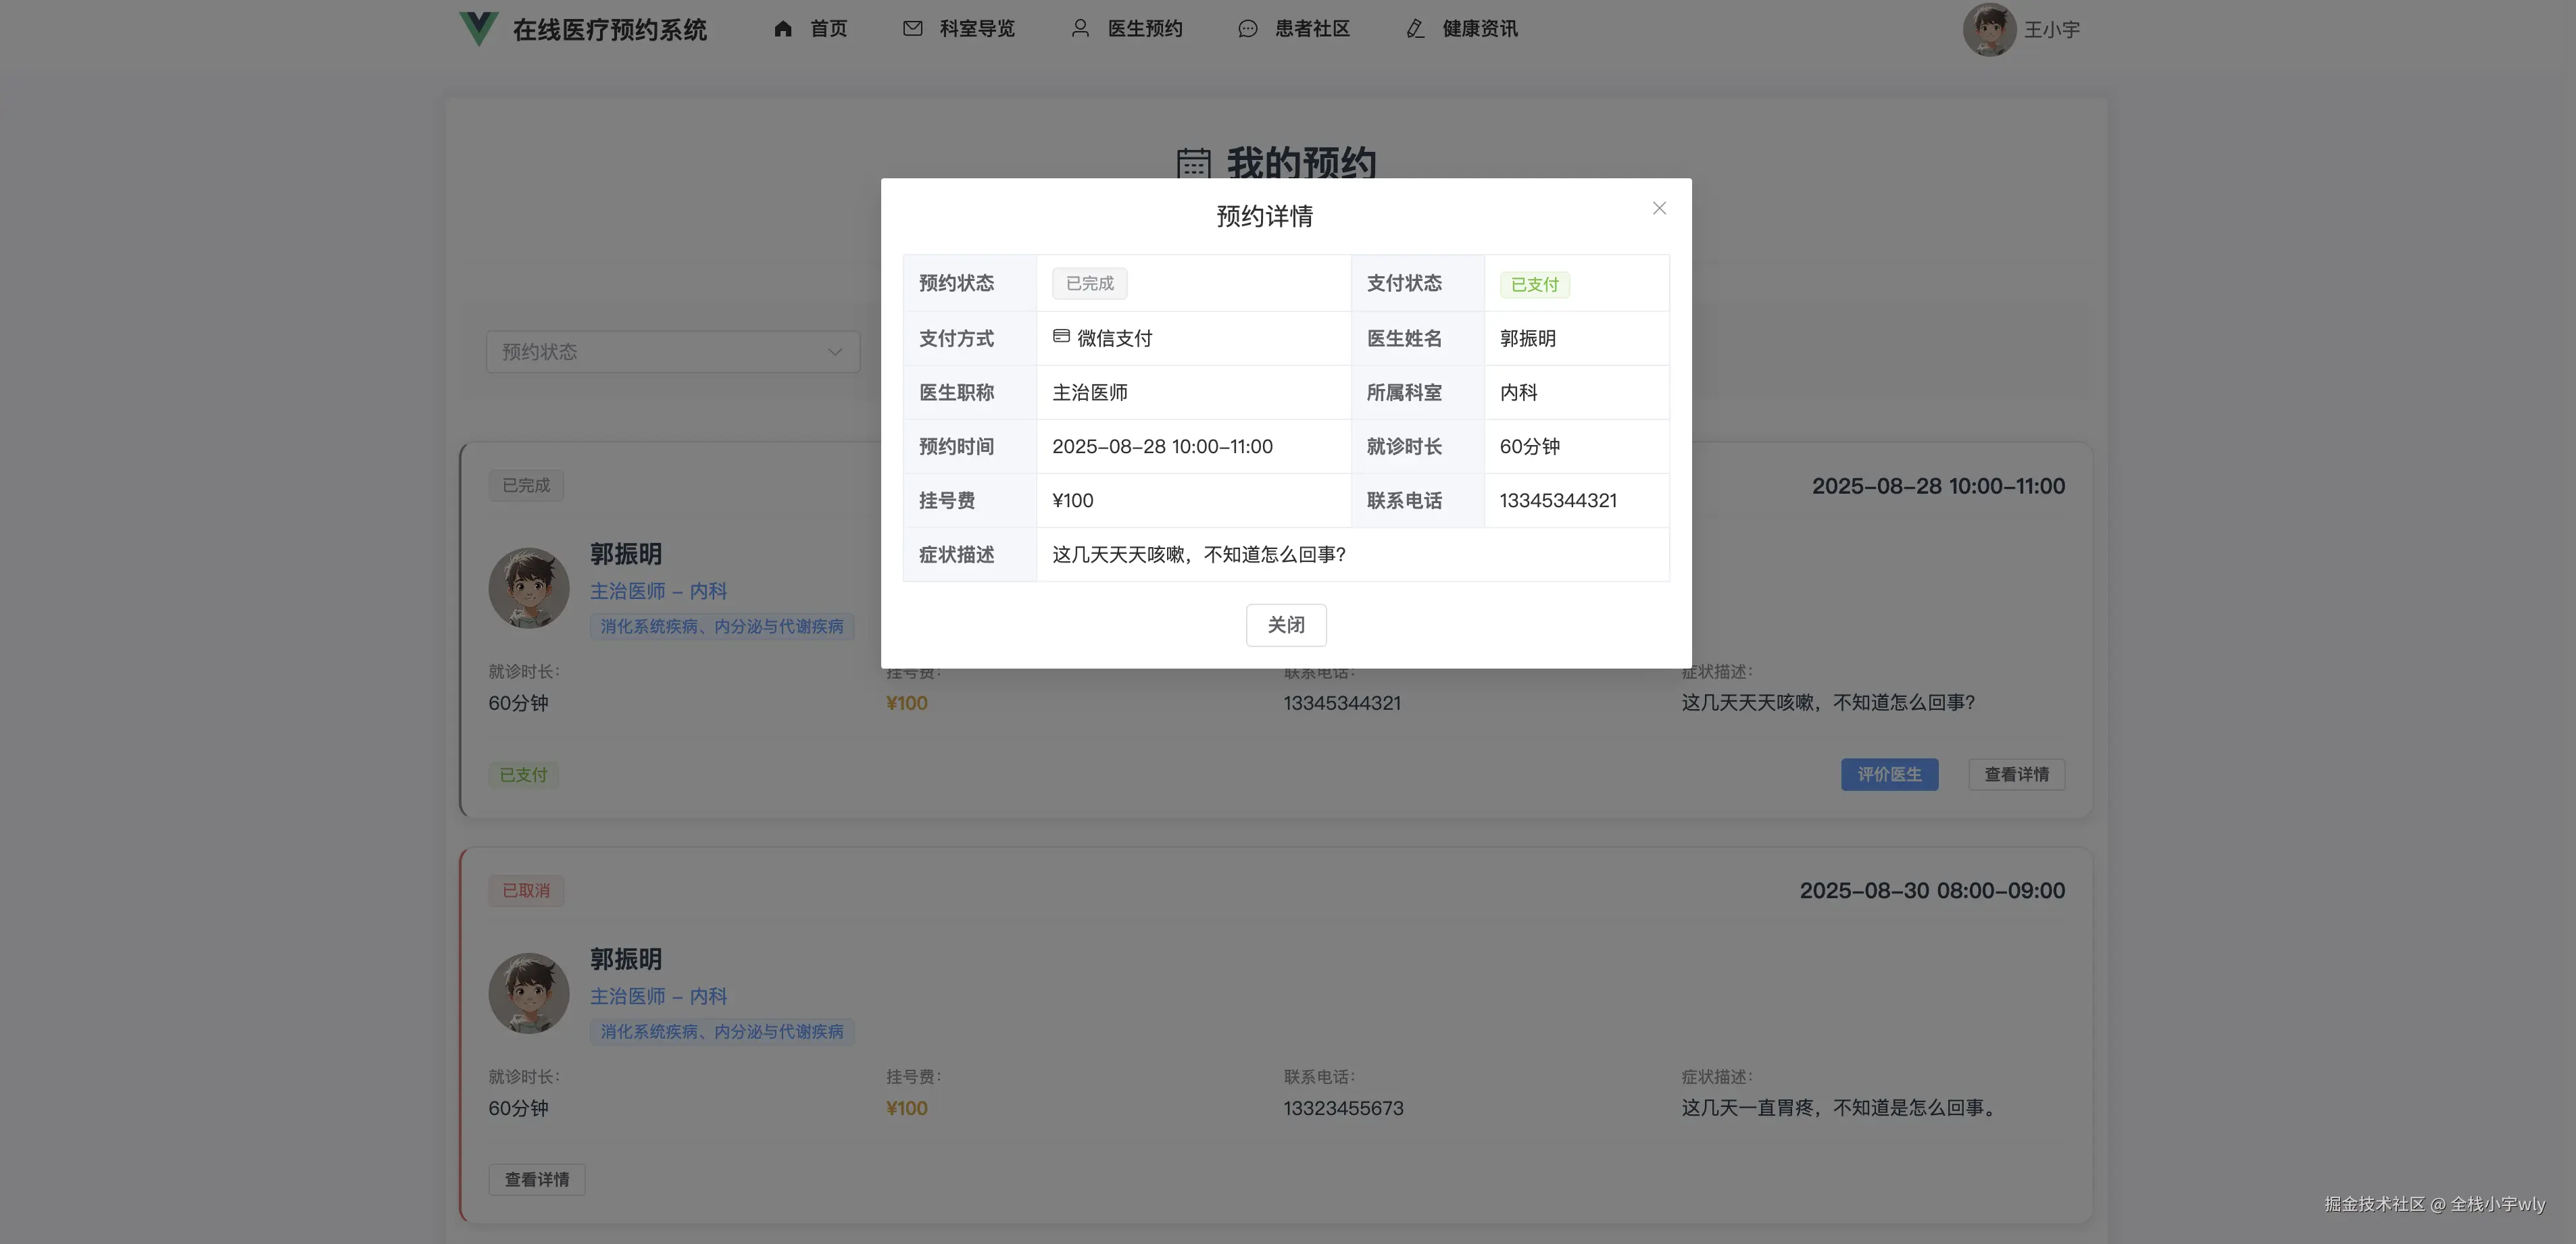Click 评价医生 on the completed appointment
Image resolution: width=2576 pixels, height=1244 pixels.
pos(1889,775)
